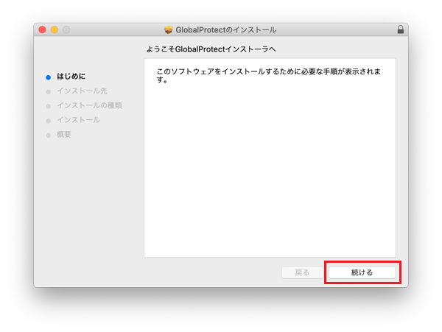The height and width of the screenshot is (332, 442).
Task: Click the GlobalProtectのインストール window title
Action: pos(225,30)
